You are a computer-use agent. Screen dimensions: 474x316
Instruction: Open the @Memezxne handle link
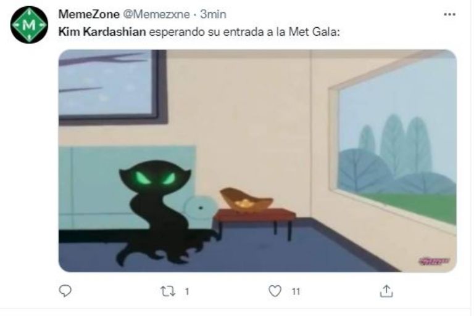[156, 14]
